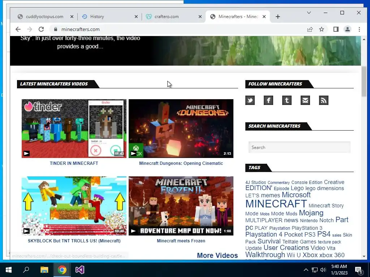This screenshot has height=277, width=370.
Task: Go back with browser back arrow
Action: (18, 29)
